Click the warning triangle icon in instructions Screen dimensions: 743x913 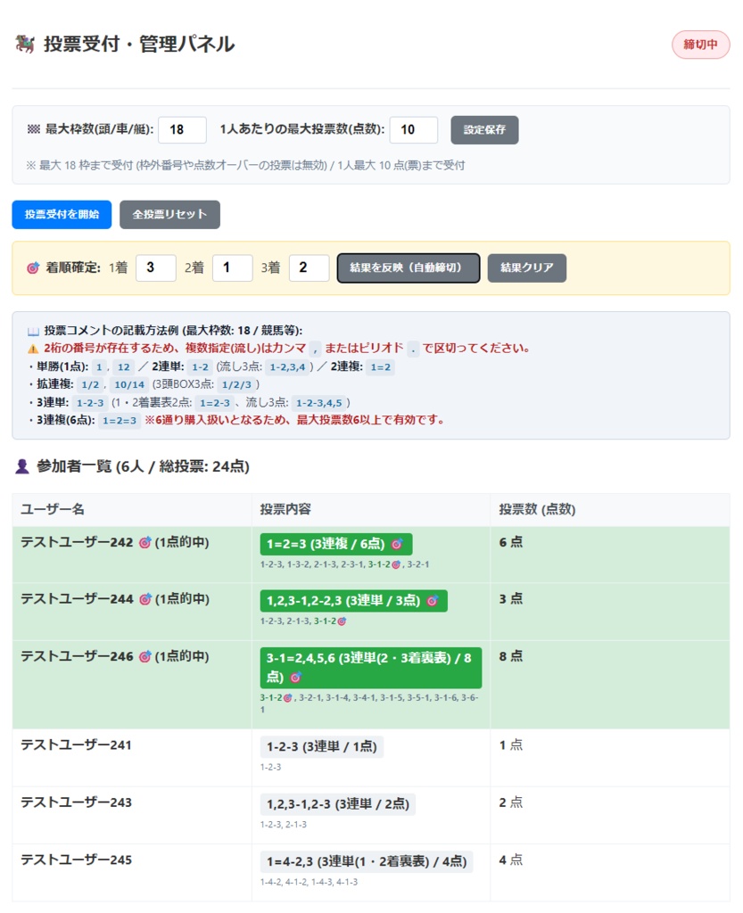pos(33,349)
